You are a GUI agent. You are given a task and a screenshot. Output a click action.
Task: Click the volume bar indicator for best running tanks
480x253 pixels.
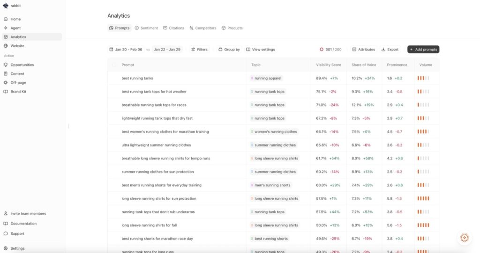[x=423, y=78]
